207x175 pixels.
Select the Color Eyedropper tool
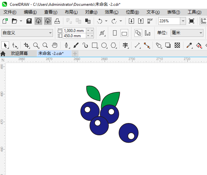pyautogui.click(x=189, y=46)
